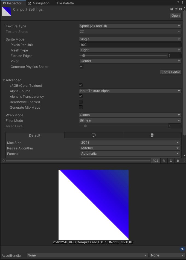Click the Inspector lock icon
The height and width of the screenshot is (260, 186).
point(178,3)
